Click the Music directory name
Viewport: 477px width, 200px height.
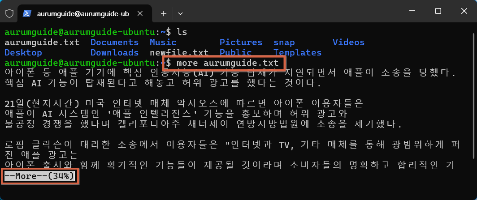pos(163,42)
